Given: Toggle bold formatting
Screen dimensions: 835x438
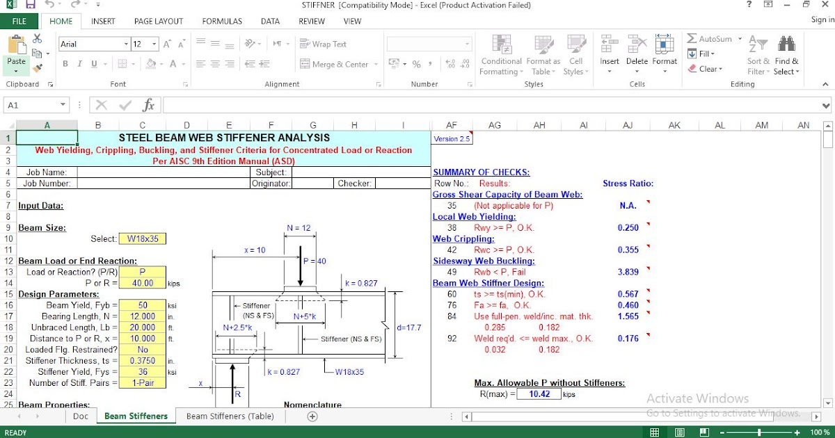Looking at the screenshot, I should 65,63.
